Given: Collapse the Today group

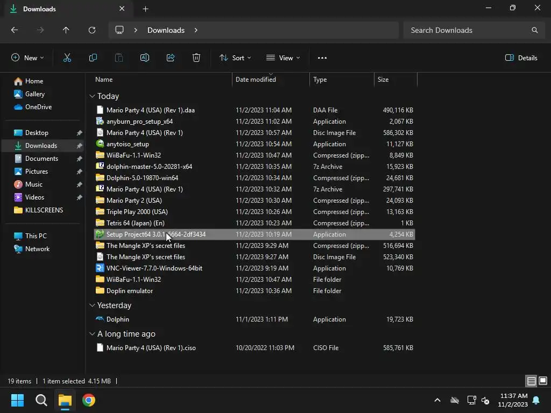Looking at the screenshot, I should click(92, 96).
